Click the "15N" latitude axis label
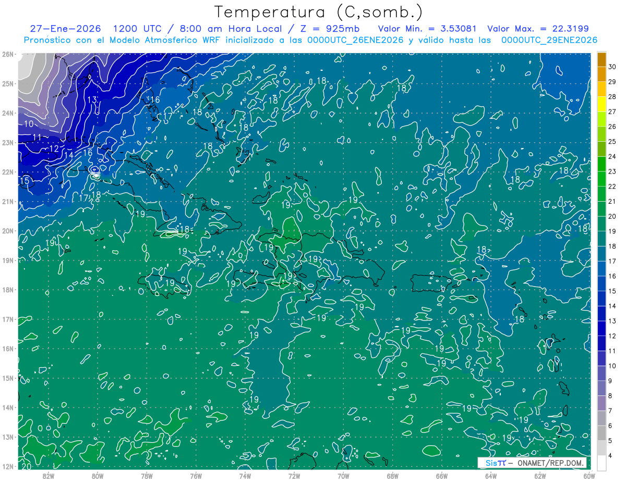 [x=7, y=378]
